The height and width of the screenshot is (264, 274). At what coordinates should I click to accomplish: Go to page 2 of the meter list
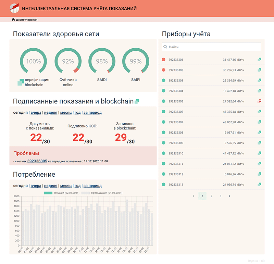pos(211,196)
